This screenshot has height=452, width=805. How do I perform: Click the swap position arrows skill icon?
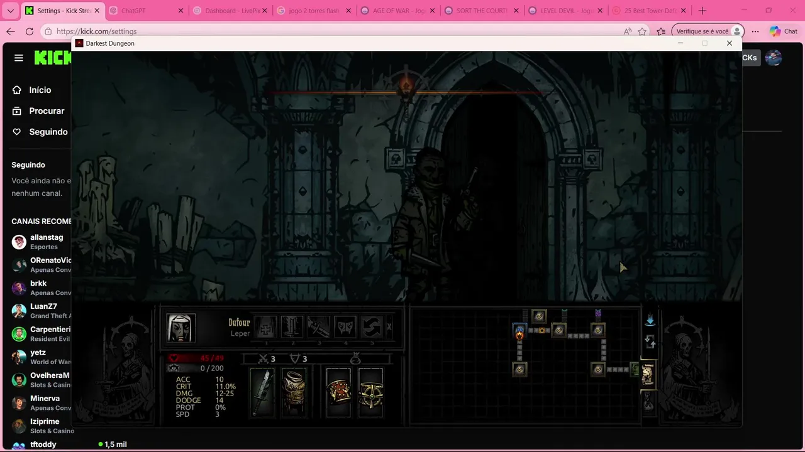point(371,328)
